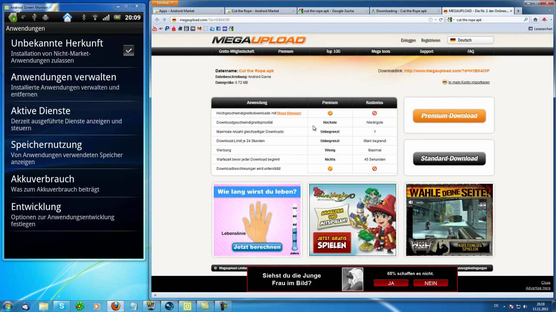Switch to Downloading - Cut the Rope apk tab
This screenshot has width=556, height=312.
click(406, 11)
